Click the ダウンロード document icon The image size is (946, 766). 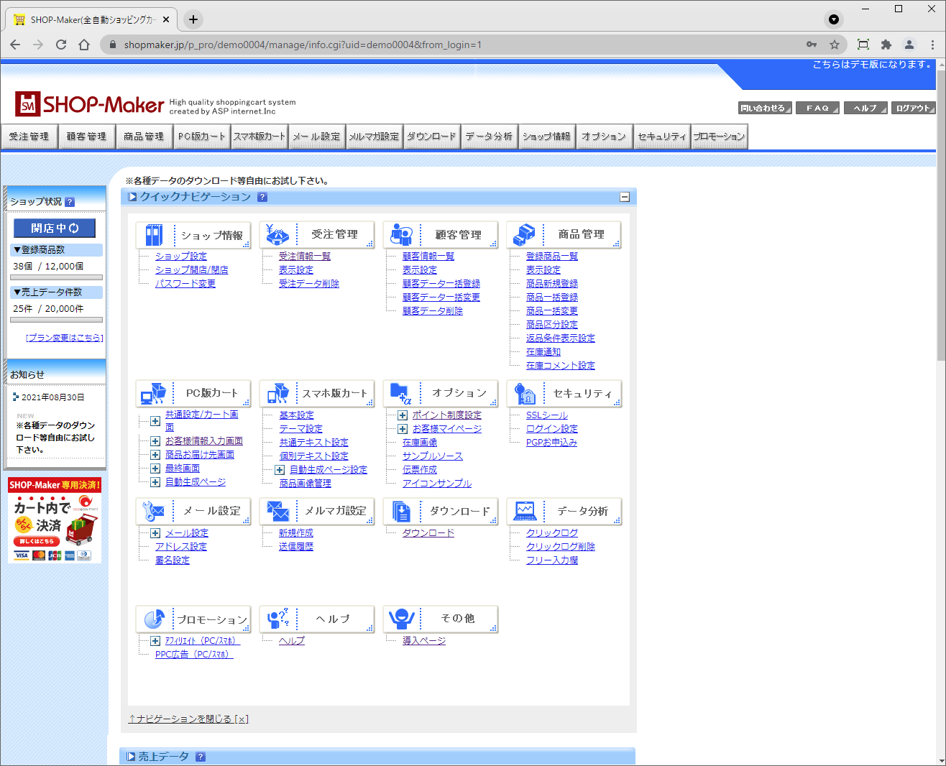click(x=401, y=511)
